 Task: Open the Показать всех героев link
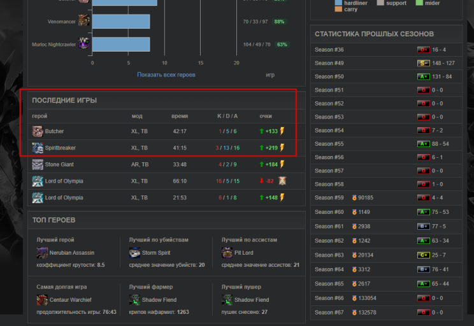[x=166, y=74]
